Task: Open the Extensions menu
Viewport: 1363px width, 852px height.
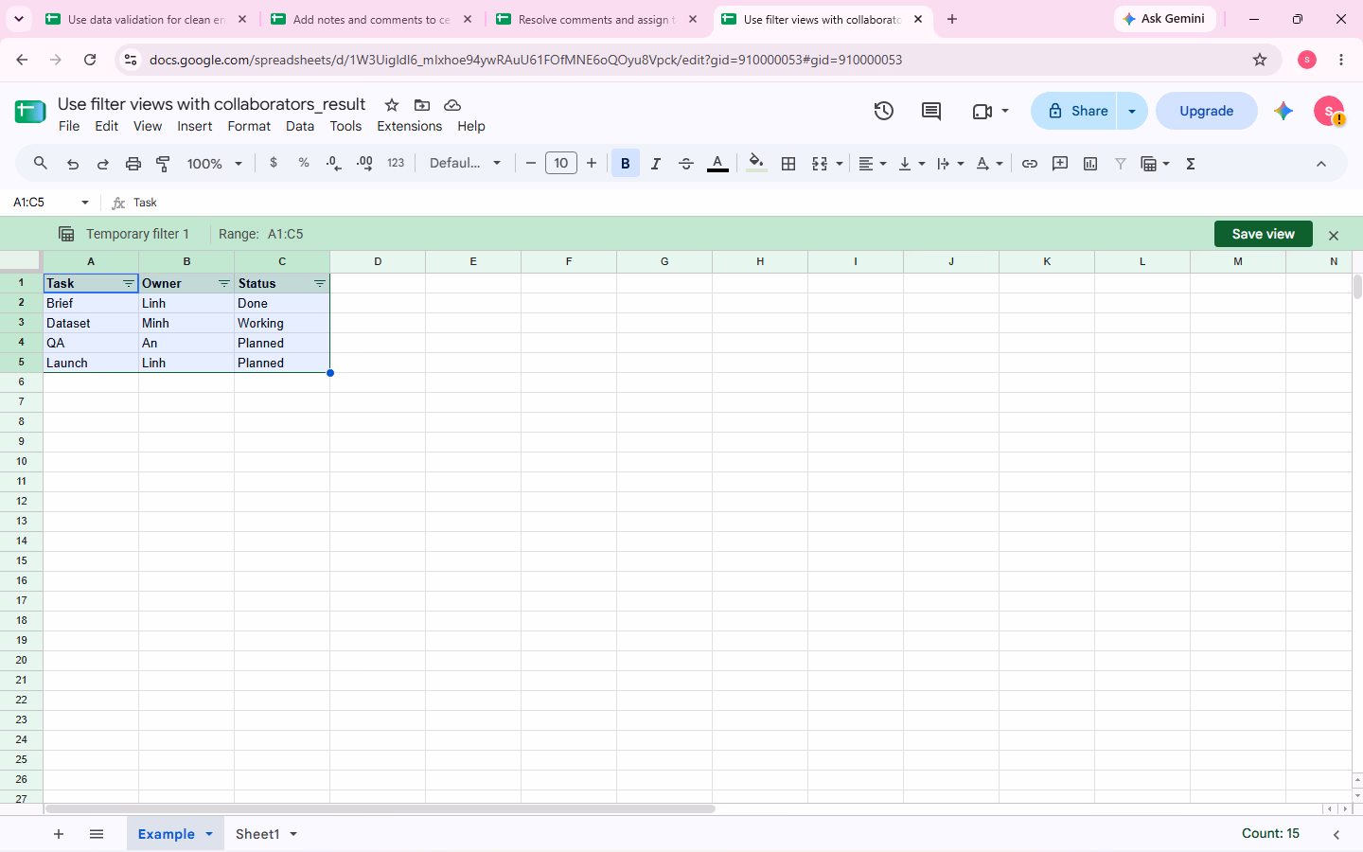Action: click(410, 126)
